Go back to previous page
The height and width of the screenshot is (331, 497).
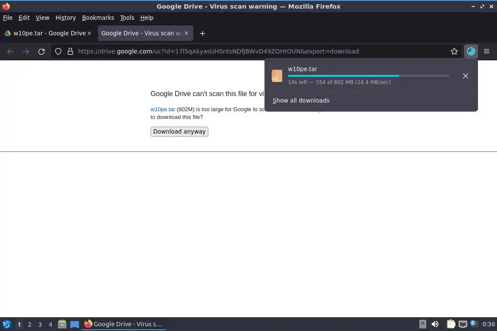point(10,51)
